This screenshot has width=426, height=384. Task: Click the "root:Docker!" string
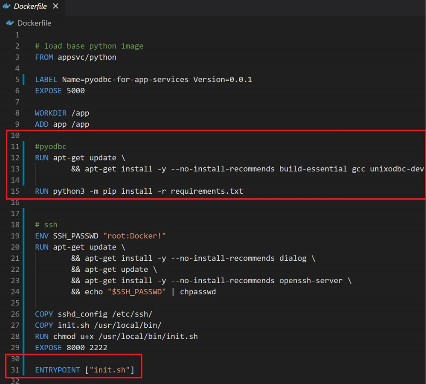[134, 236]
